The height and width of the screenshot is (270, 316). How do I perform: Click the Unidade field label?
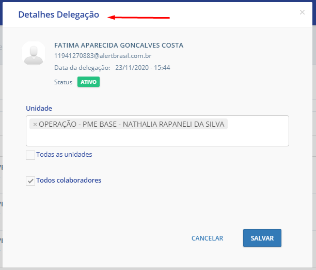(x=39, y=109)
